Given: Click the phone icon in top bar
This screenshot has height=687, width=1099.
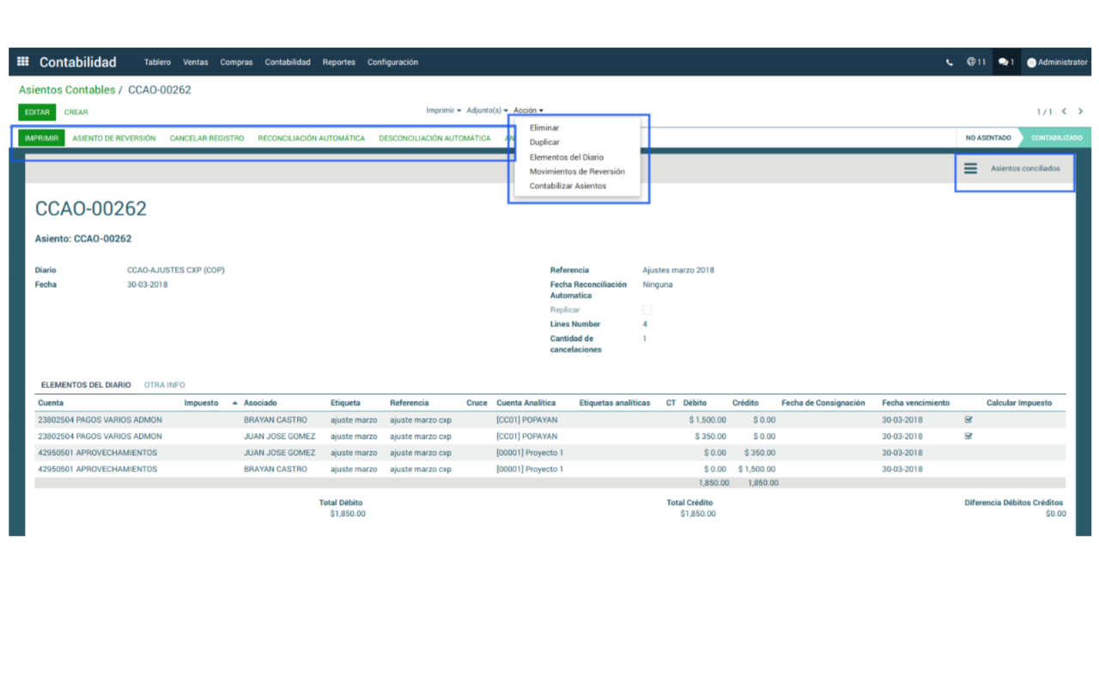Looking at the screenshot, I should click(x=949, y=63).
